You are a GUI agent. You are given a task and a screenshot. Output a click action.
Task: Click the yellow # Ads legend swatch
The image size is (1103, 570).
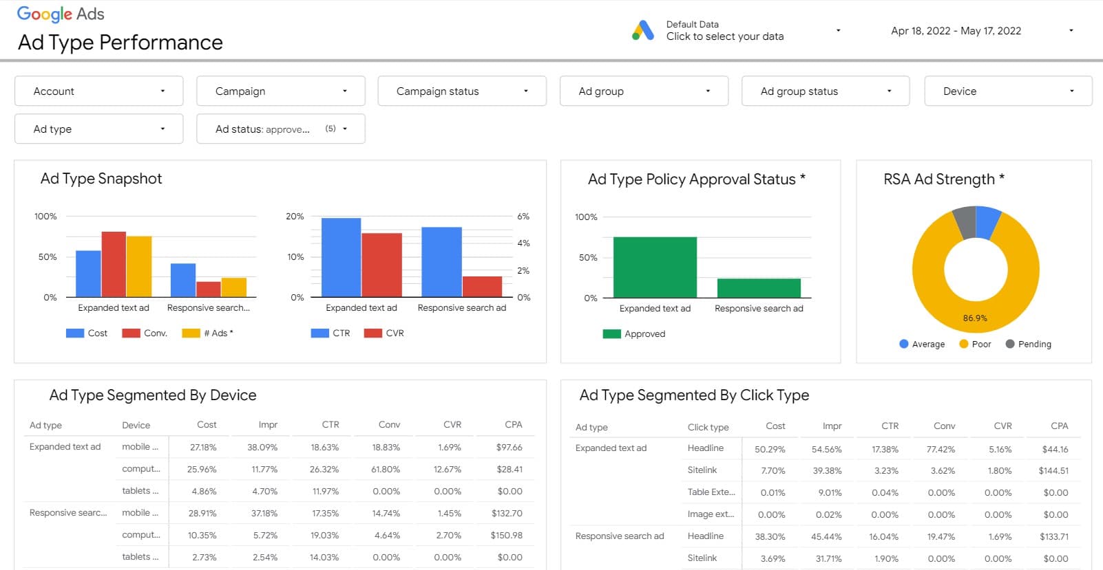pos(191,333)
